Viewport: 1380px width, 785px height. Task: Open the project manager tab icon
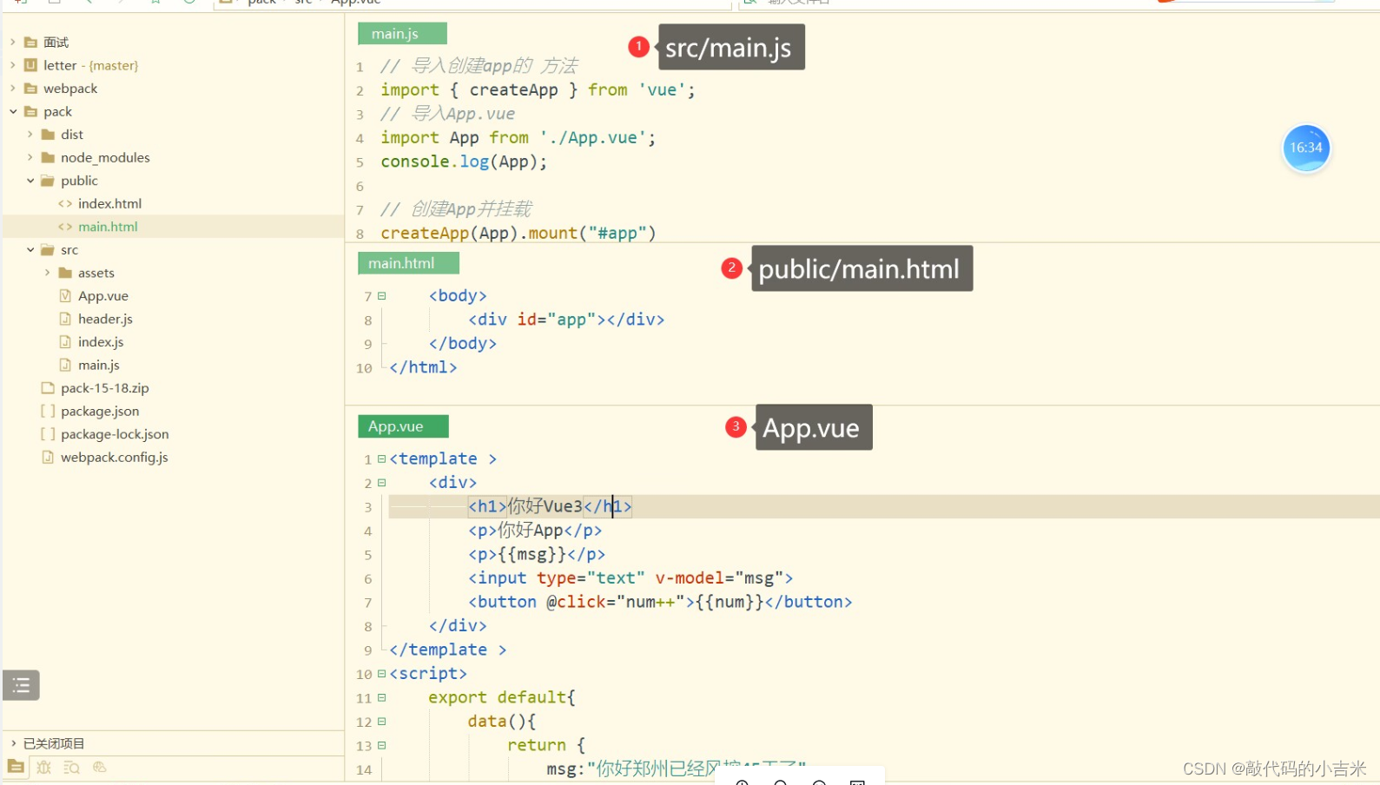(16, 767)
